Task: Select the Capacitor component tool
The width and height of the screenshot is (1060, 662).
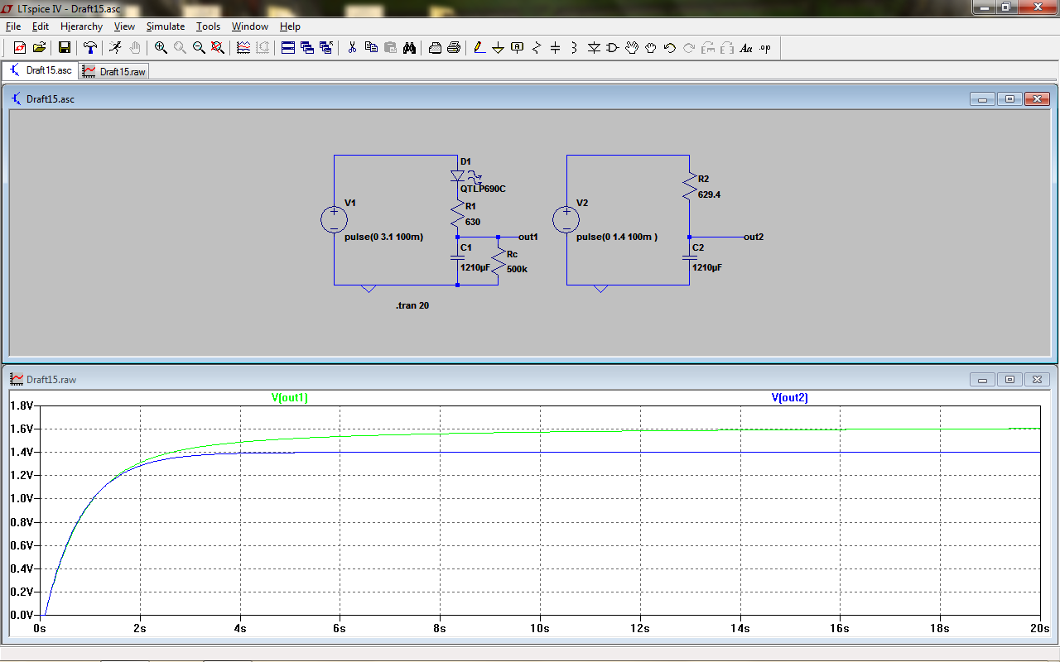Action: 556,48
